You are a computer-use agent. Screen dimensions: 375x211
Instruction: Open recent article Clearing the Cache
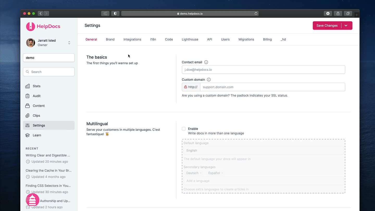tap(49, 171)
